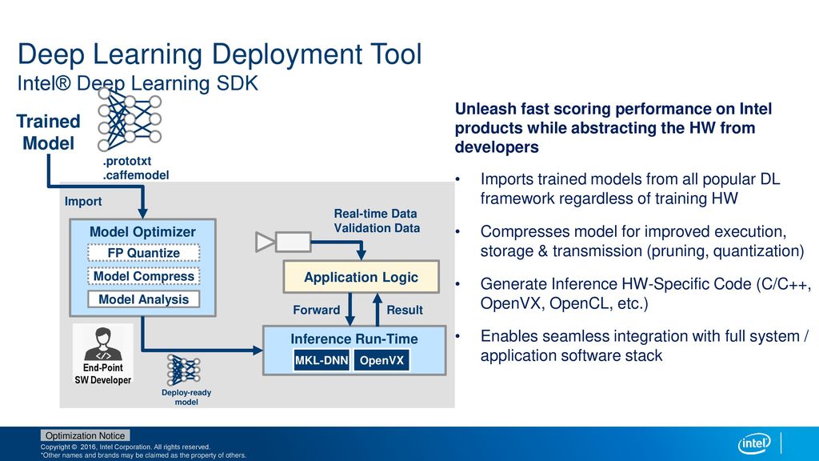Click the deploy-ready model network icon

coord(183,370)
